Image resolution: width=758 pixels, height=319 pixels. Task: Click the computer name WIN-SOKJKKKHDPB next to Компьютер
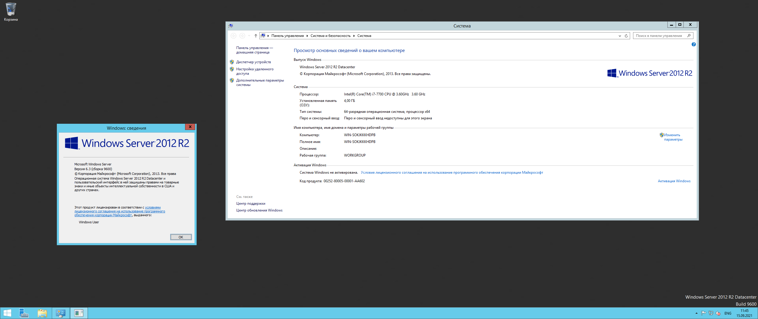(x=360, y=135)
